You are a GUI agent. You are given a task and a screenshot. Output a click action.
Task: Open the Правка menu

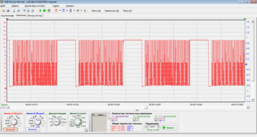15,6
